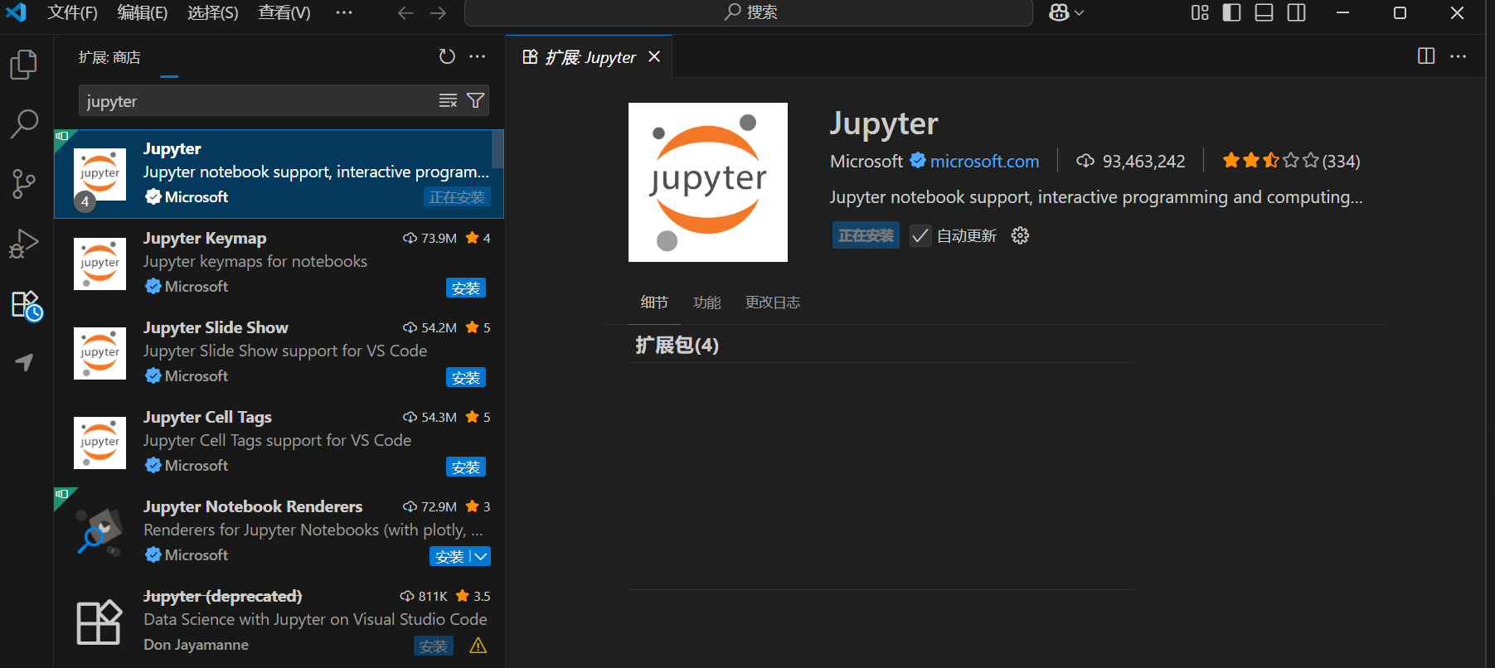This screenshot has width=1495, height=668.
Task: Install Jupyter Cell Tags extension
Action: click(x=466, y=467)
